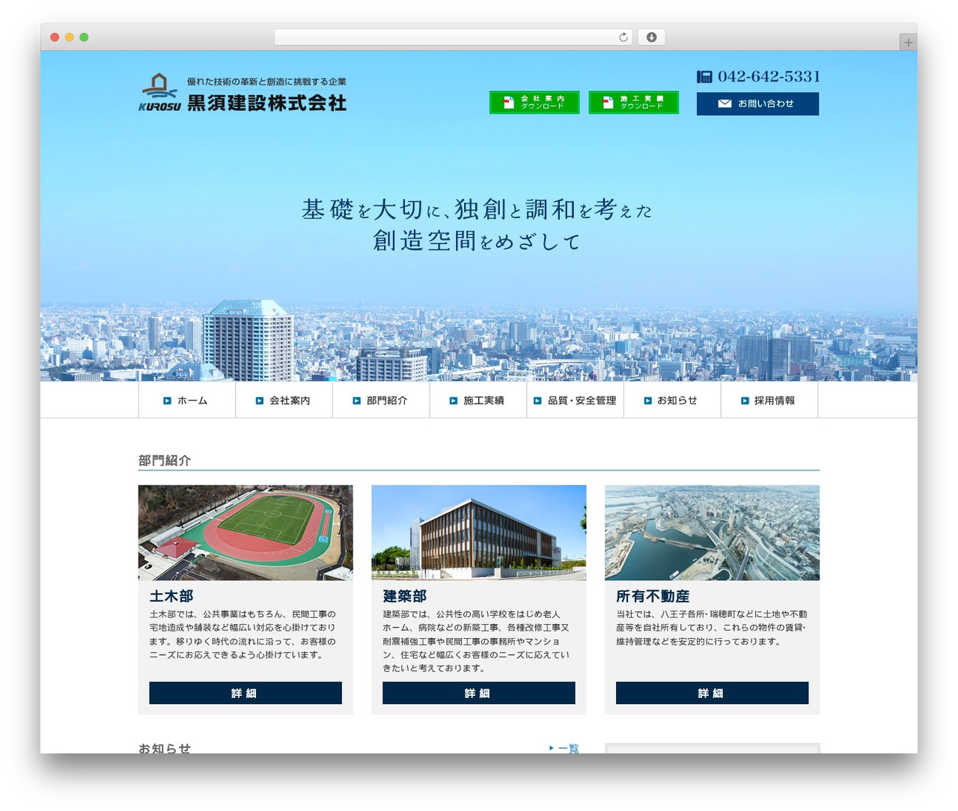
Task: Select 部門紹介 in the navigation bar
Action: (381, 400)
